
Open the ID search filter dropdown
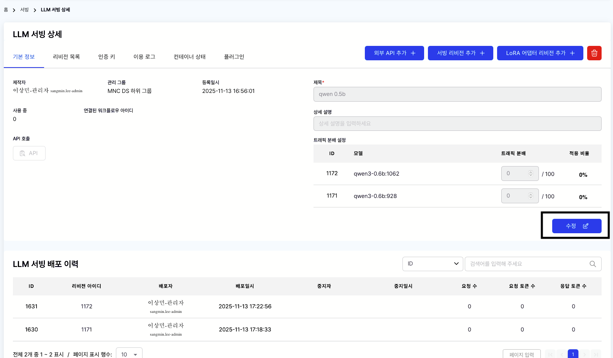tap(432, 264)
